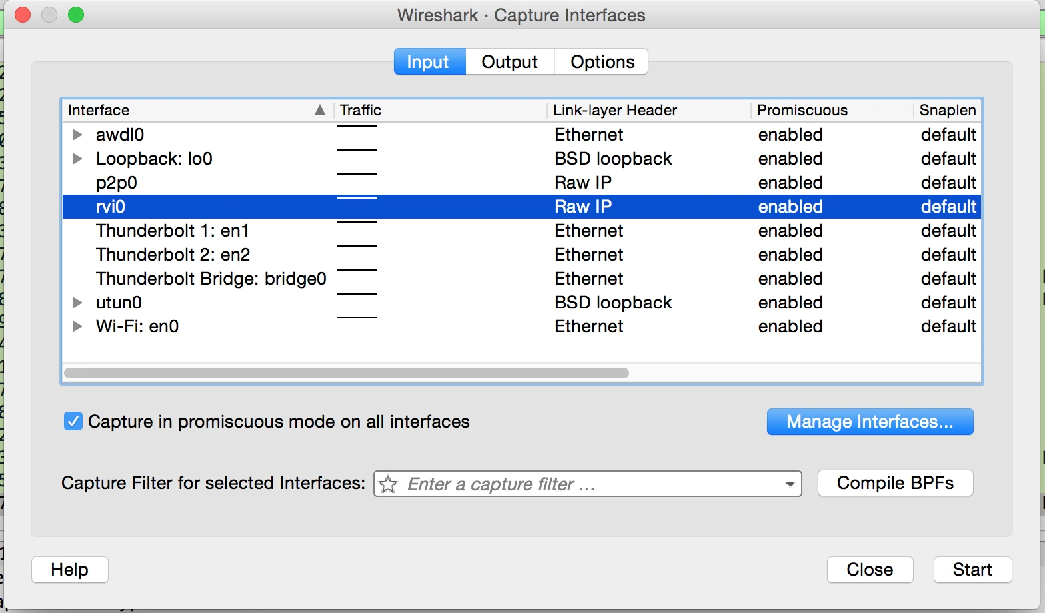Expand the awdl0 interface row
This screenshot has width=1045, height=613.
pyautogui.click(x=77, y=135)
